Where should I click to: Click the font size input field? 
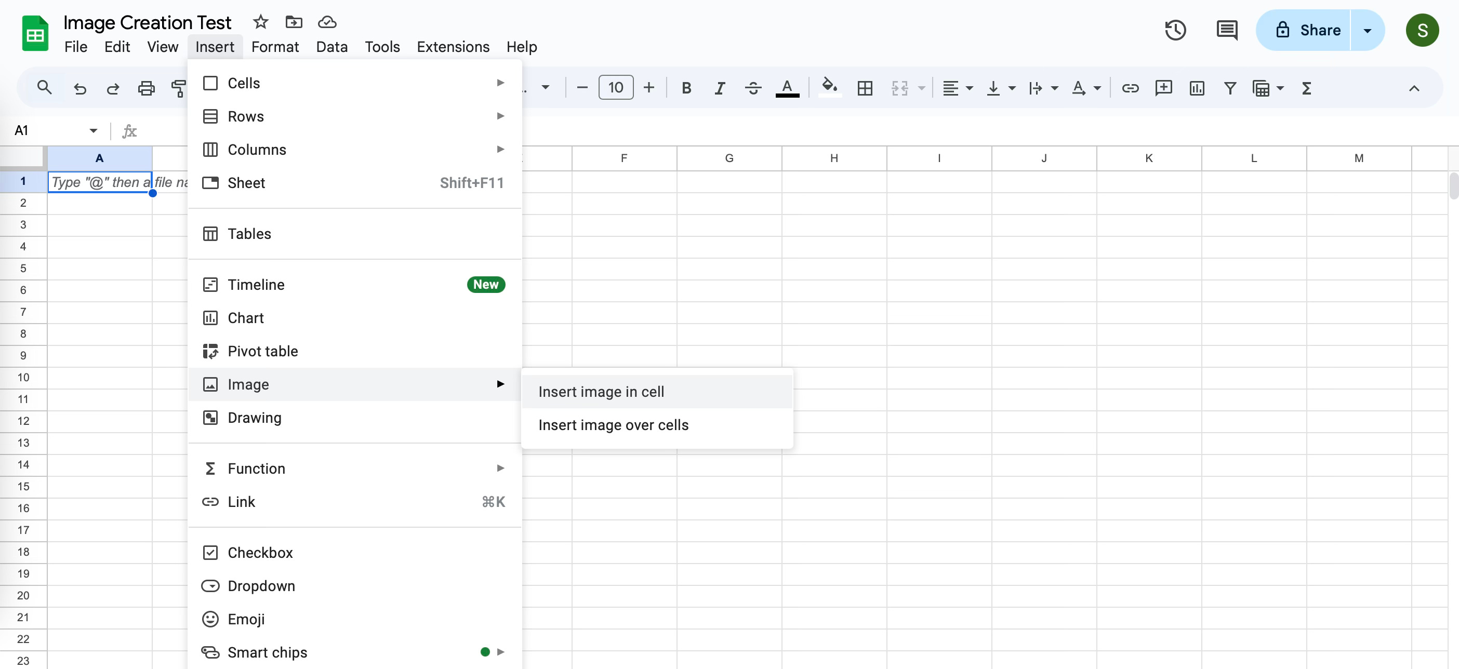pyautogui.click(x=615, y=88)
